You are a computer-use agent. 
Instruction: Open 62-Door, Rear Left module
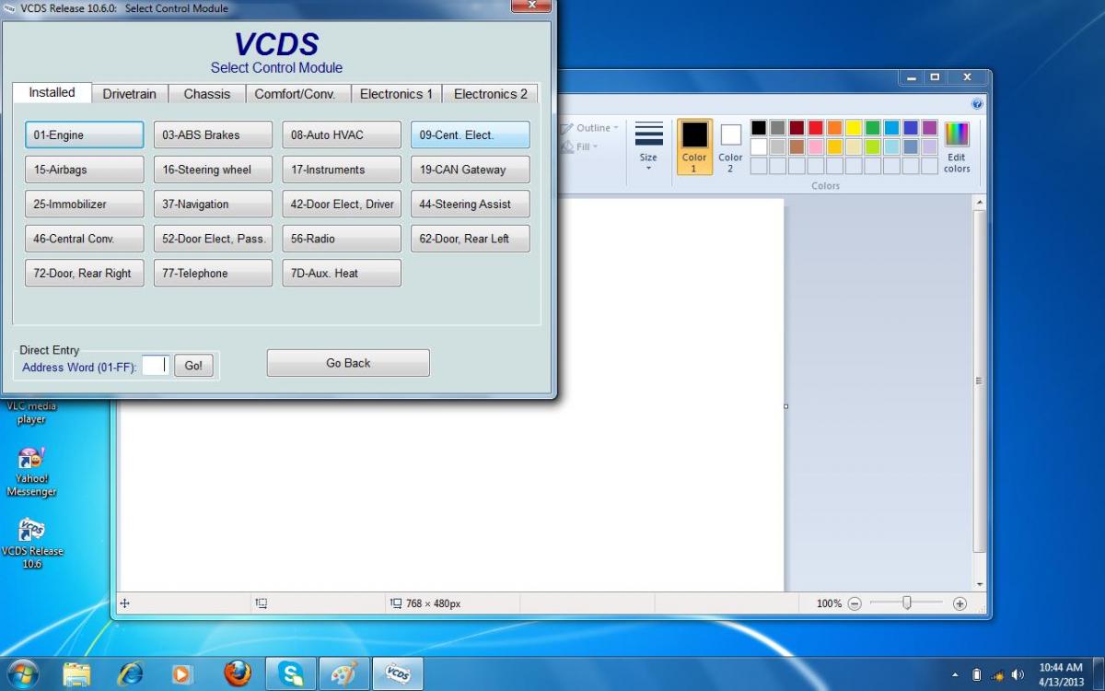471,239
